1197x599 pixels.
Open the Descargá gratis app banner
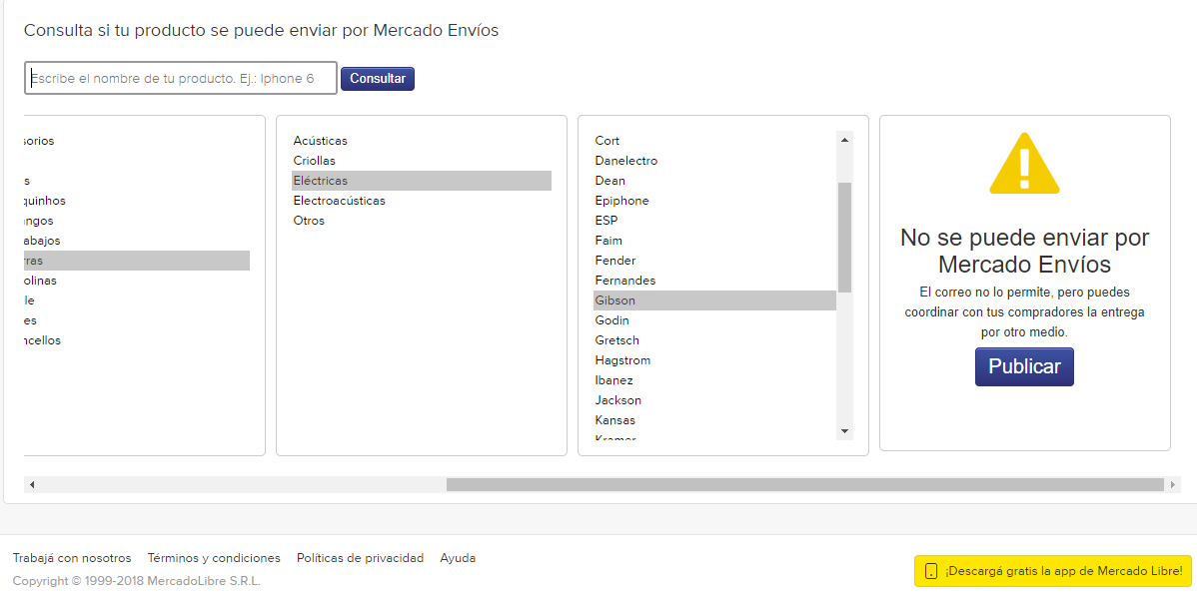pyautogui.click(x=1053, y=571)
